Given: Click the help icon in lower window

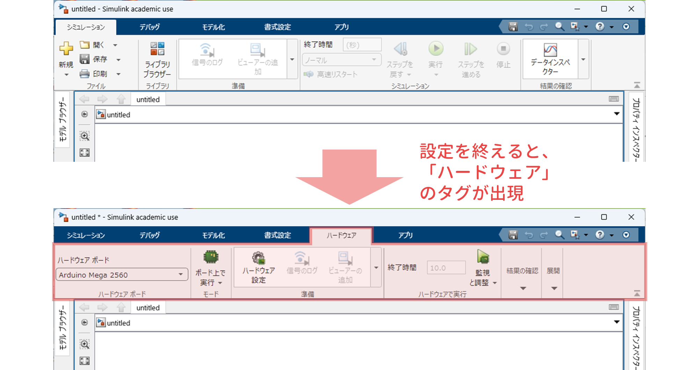Looking at the screenshot, I should coord(600,235).
